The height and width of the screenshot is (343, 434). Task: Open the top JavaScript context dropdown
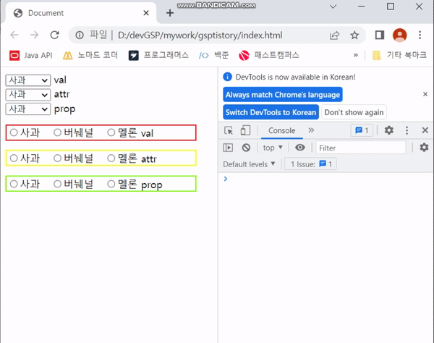(x=273, y=148)
